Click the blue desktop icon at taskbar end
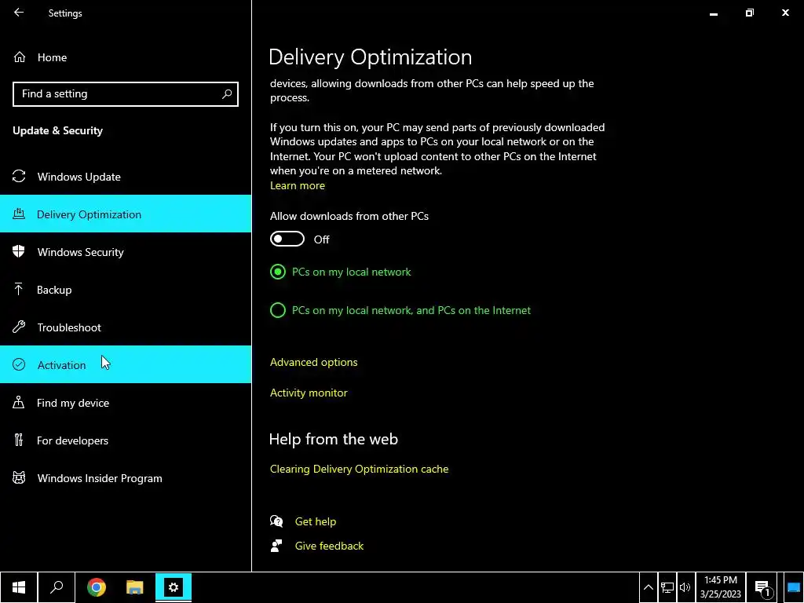 (x=794, y=587)
